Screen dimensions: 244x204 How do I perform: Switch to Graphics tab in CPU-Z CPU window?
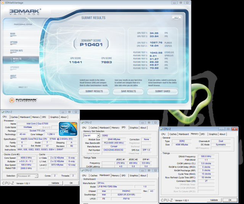pyautogui.click(x=54, y=117)
